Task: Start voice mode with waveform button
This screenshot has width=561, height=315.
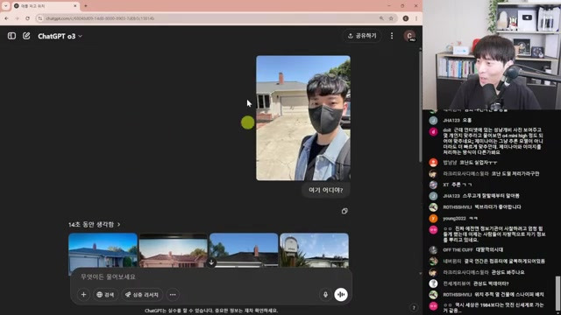Action: (x=341, y=295)
